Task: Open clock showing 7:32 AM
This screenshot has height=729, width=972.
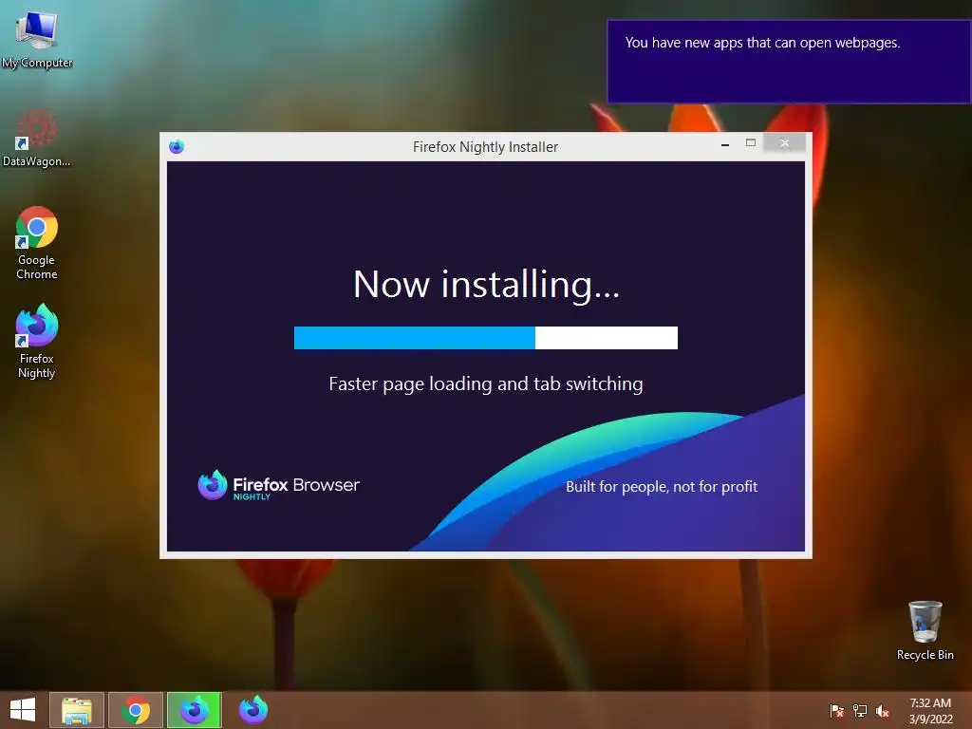Action: 930,710
